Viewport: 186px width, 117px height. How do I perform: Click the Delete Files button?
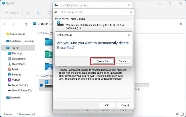[x=103, y=61]
